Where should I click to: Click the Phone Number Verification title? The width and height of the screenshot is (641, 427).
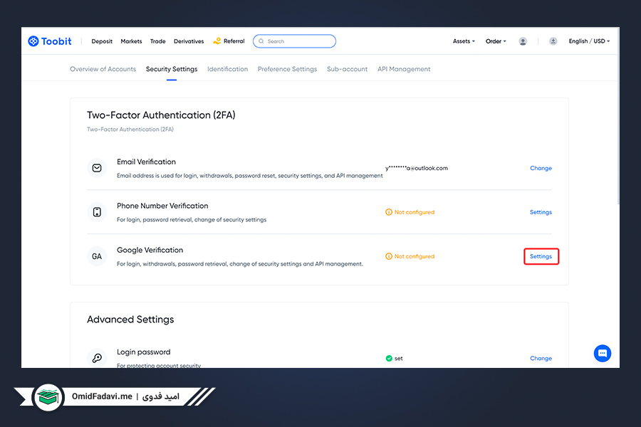[162, 206]
